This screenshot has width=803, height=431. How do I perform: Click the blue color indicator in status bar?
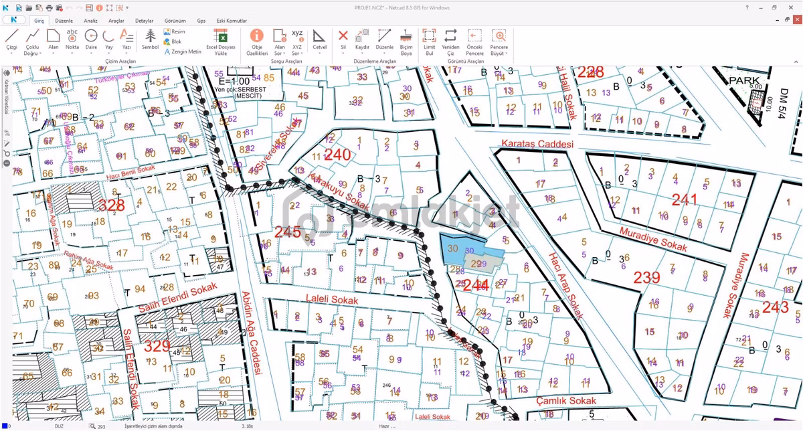[5, 426]
